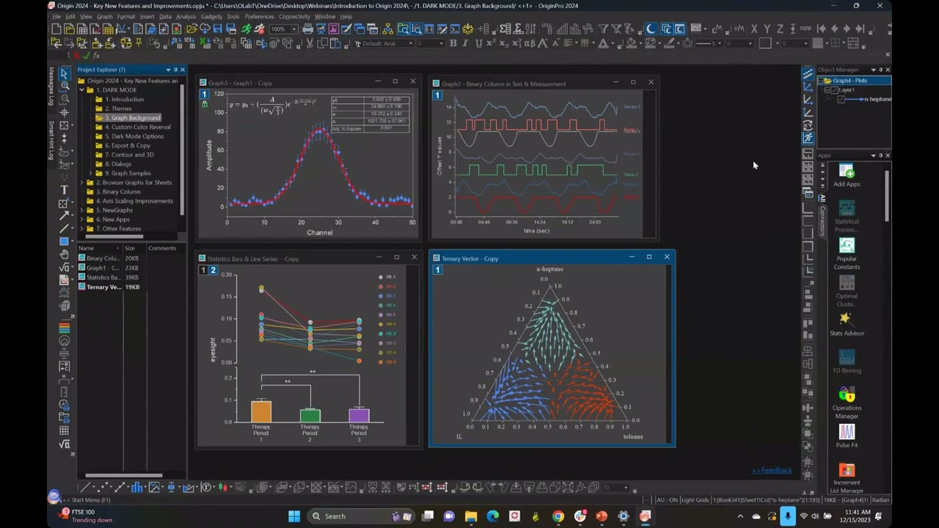The width and height of the screenshot is (939, 528).
Task: Open Add Apps in Apps panel
Action: pyautogui.click(x=847, y=176)
